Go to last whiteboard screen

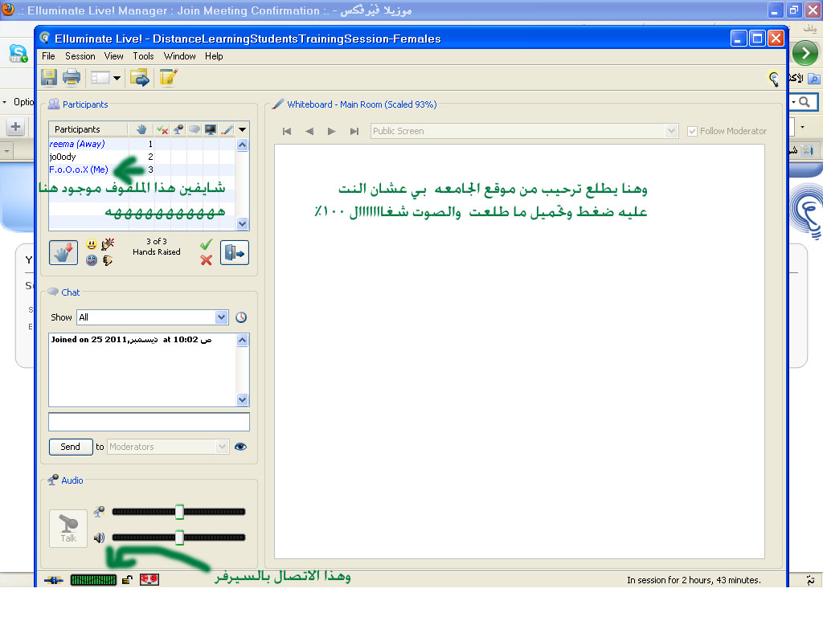point(354,131)
